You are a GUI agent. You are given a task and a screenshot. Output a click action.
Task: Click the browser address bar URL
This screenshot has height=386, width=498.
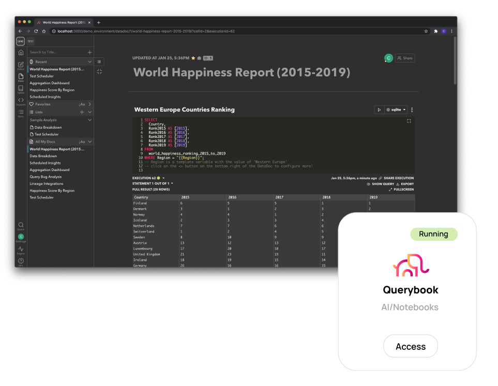tap(146, 31)
